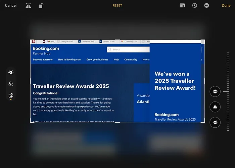Open the Grow your business menu
The image size is (235, 168).
tap(97, 59)
